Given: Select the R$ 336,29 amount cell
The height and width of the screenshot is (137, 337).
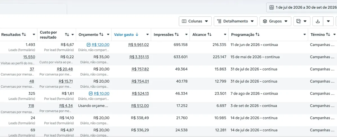Looking at the screenshot, I should (140, 130).
